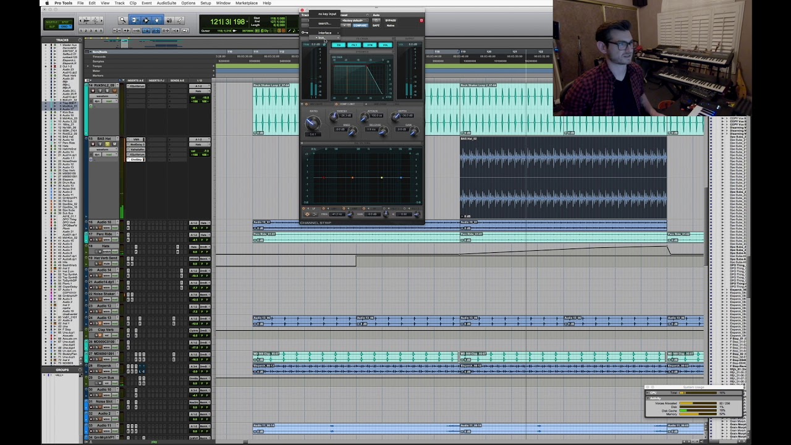Enable SPOT edit mode
The width and height of the screenshot is (791, 445).
(x=65, y=22)
